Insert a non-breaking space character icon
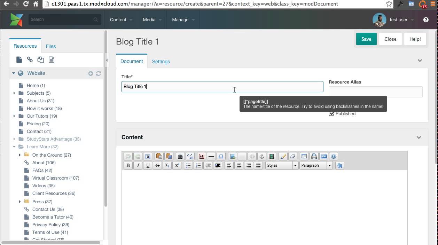The image size is (438, 245). pyautogui.click(x=201, y=156)
